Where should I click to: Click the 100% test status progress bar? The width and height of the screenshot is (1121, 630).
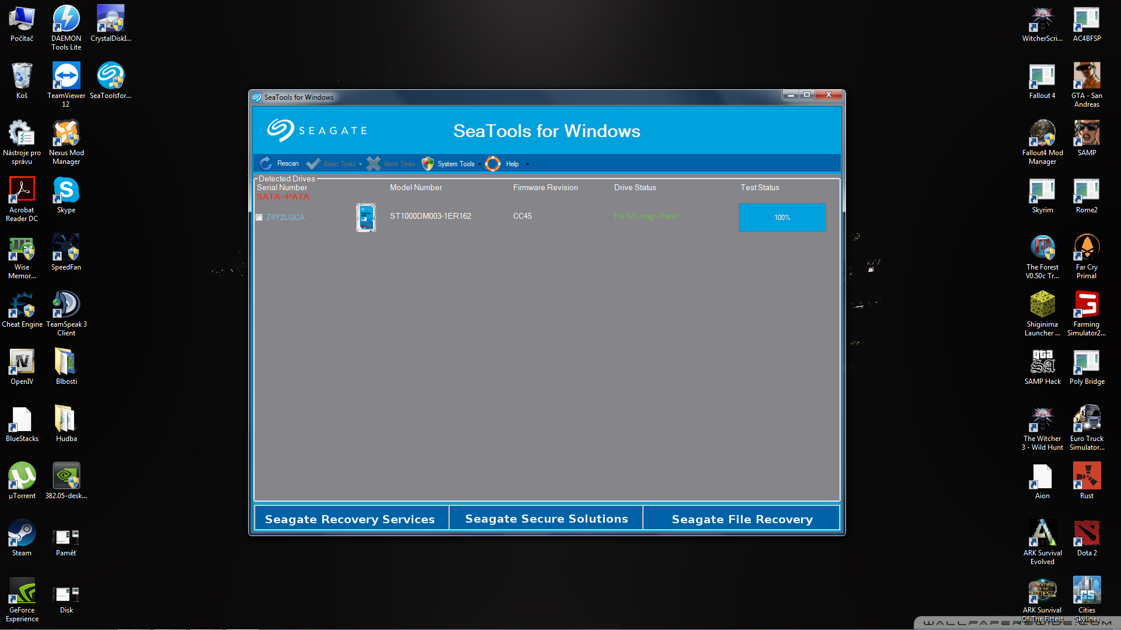pyautogui.click(x=782, y=218)
